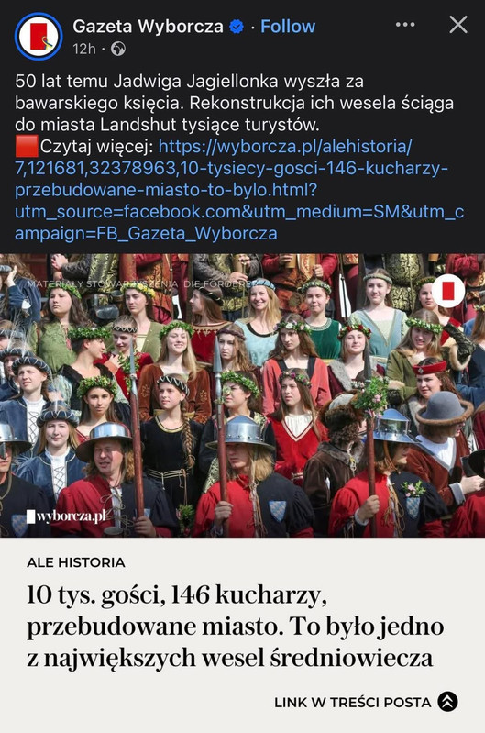Click the MATERIAŁY STOWARZYSZENIA photo credit
This screenshot has width=485, height=733.
coord(140,283)
